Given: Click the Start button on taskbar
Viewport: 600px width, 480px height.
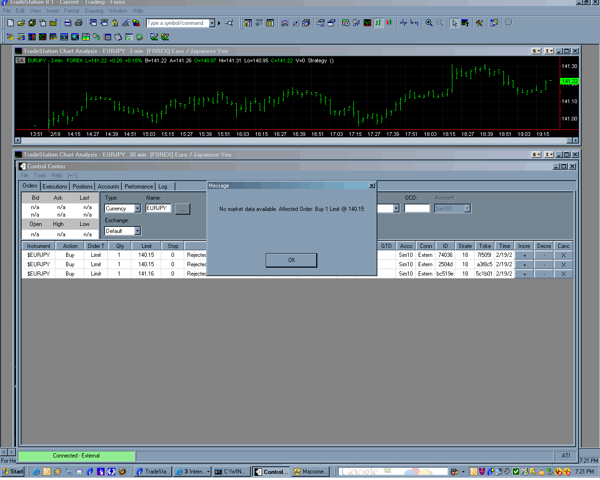Looking at the screenshot, I should (13, 472).
